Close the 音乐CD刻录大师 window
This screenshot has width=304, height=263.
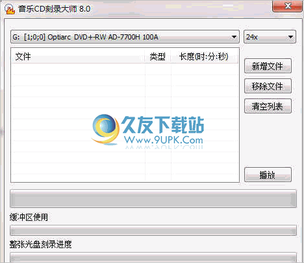287,6
